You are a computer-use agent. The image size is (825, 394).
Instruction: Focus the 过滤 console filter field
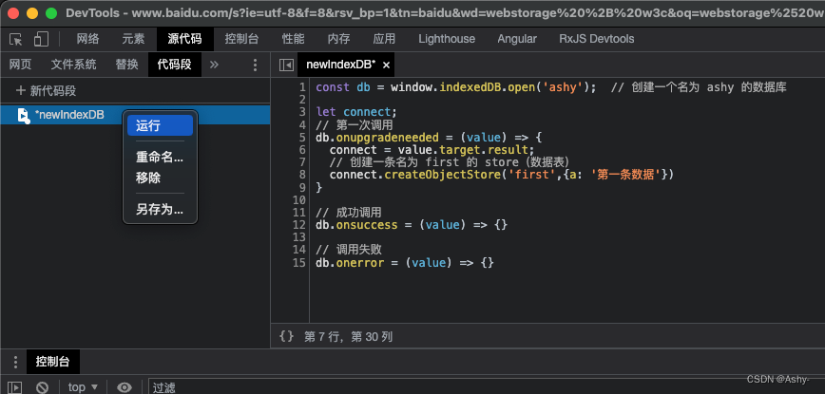pyautogui.click(x=487, y=387)
